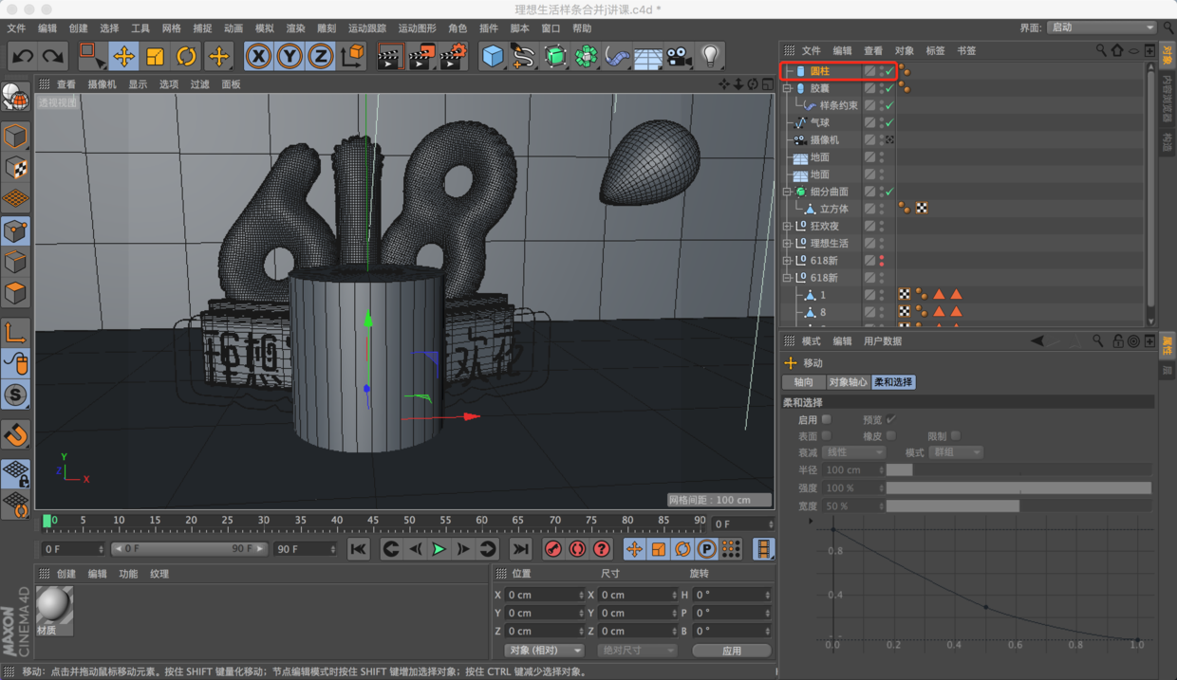Click the Redo arrow icon

tap(53, 56)
